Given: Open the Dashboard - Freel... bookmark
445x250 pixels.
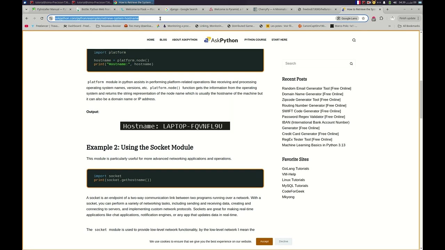Looking at the screenshot, I should [x=77, y=26].
